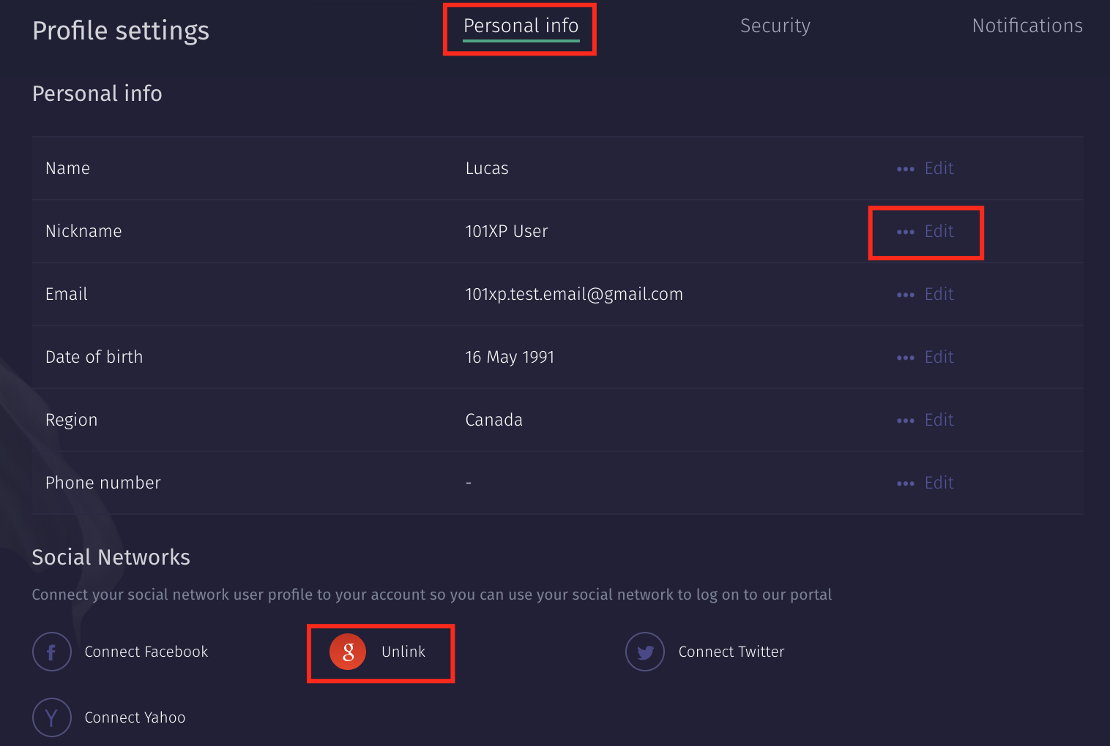1110x746 pixels.
Task: Switch to the Security tab
Action: tap(775, 26)
